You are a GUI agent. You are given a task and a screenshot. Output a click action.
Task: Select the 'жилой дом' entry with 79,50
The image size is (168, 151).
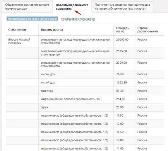48,74
